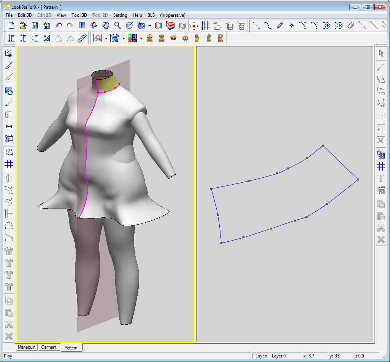Save the file with floppy disk icon

(x=35, y=26)
